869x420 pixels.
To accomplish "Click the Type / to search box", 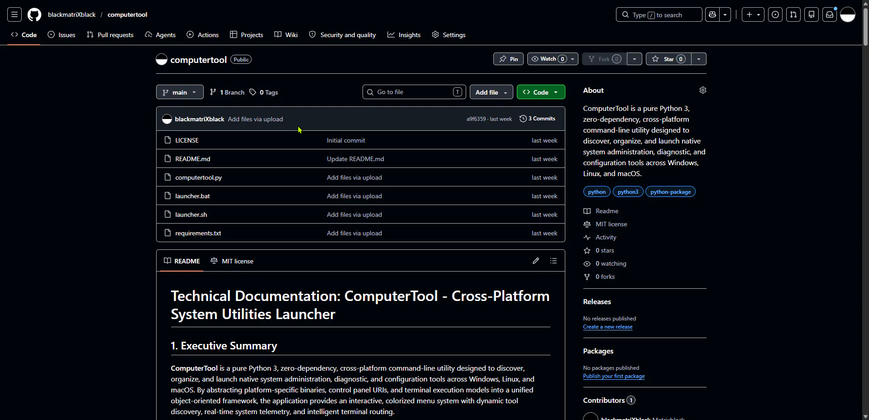I will pyautogui.click(x=659, y=14).
